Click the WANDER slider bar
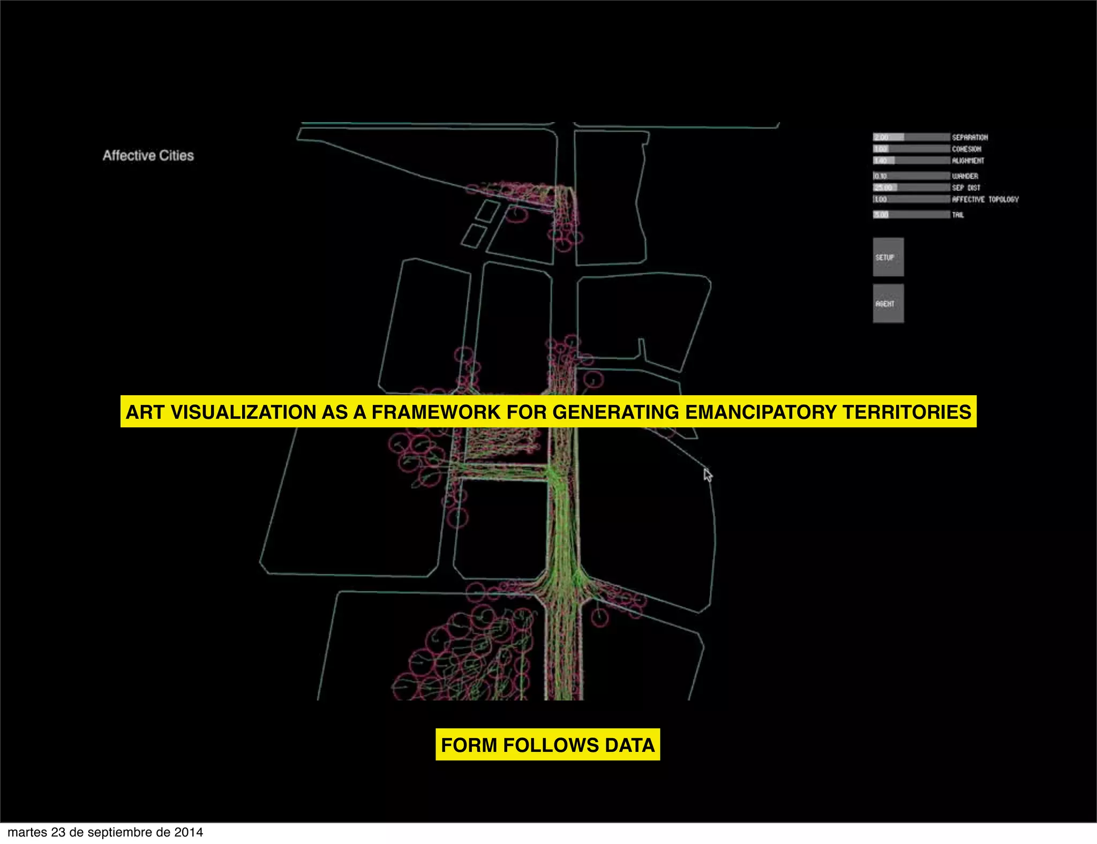 pos(911,176)
